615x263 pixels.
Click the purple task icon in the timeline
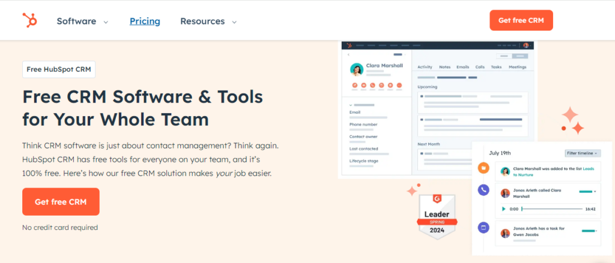pos(483,228)
